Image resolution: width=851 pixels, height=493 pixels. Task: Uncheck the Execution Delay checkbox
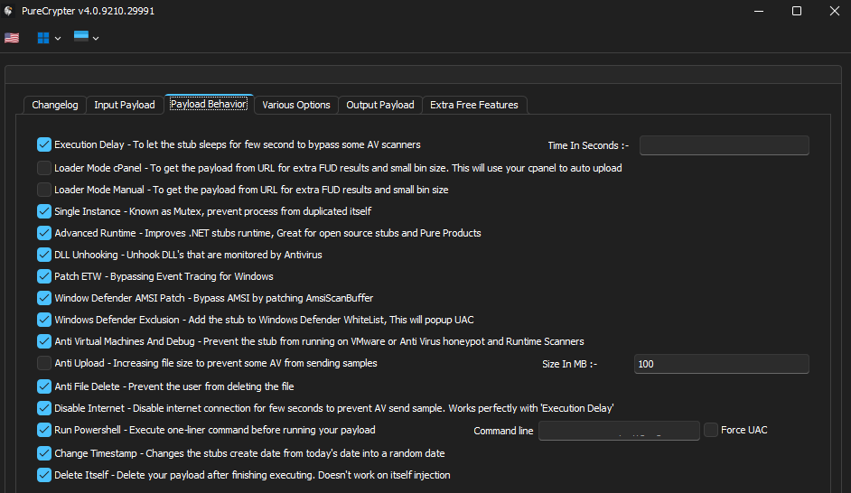click(x=44, y=144)
